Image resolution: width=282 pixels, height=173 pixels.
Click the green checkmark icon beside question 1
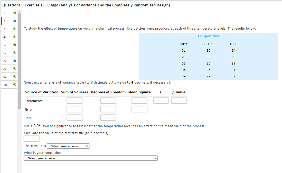15,13
